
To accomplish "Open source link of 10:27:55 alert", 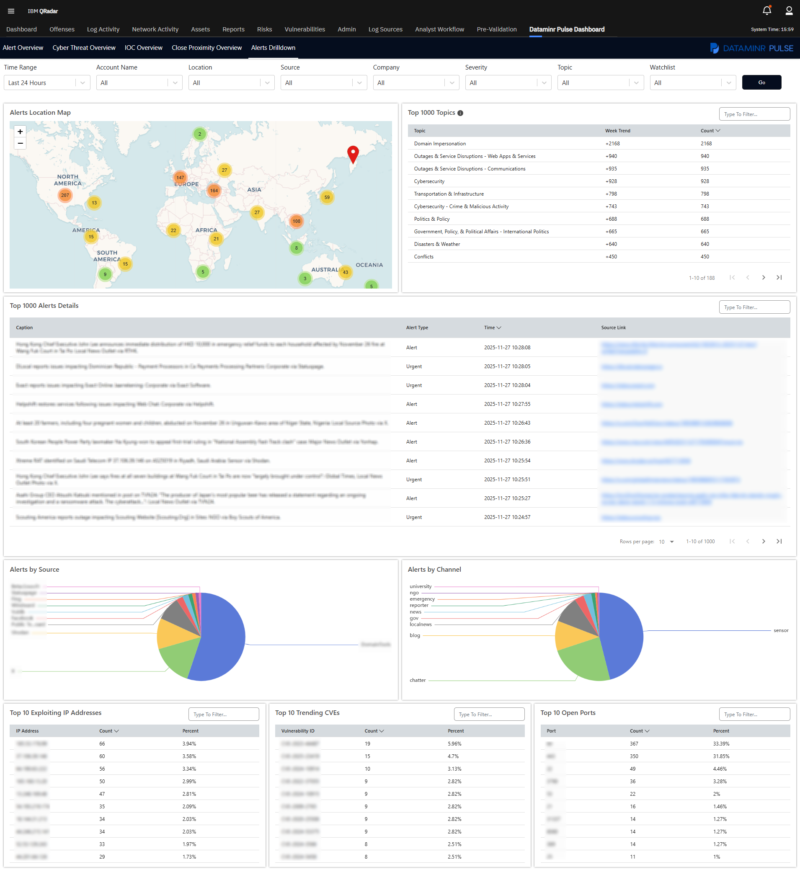I will tap(631, 405).
